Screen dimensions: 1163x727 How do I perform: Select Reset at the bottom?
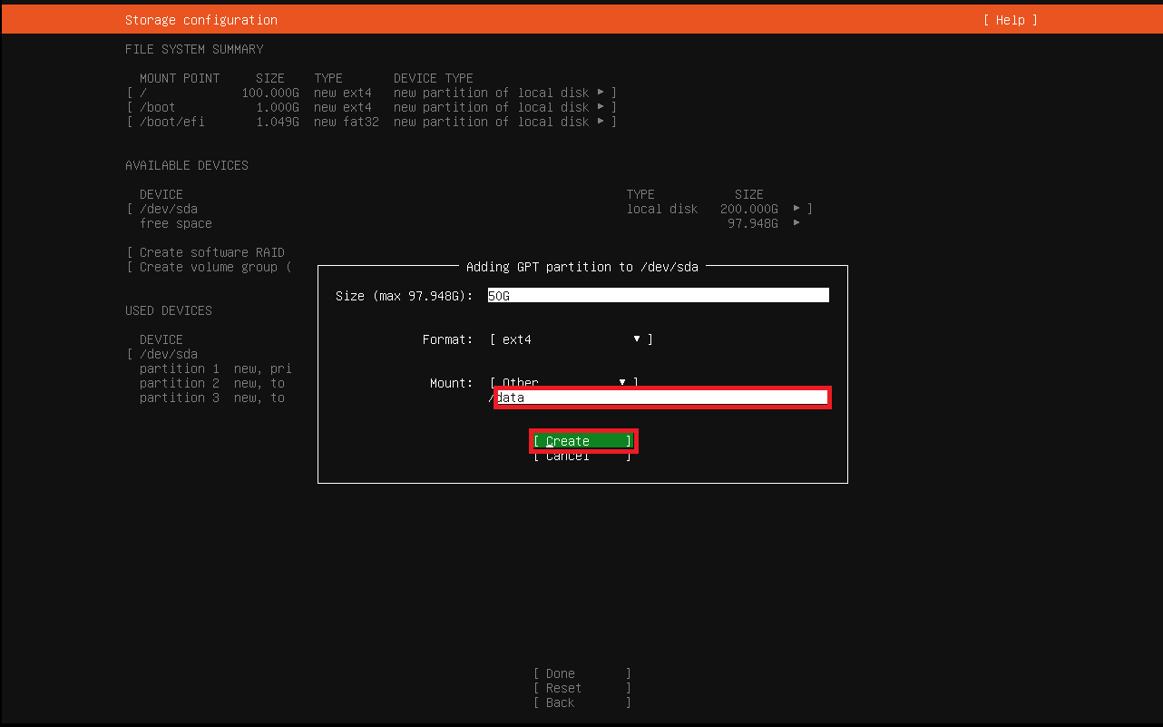point(582,688)
